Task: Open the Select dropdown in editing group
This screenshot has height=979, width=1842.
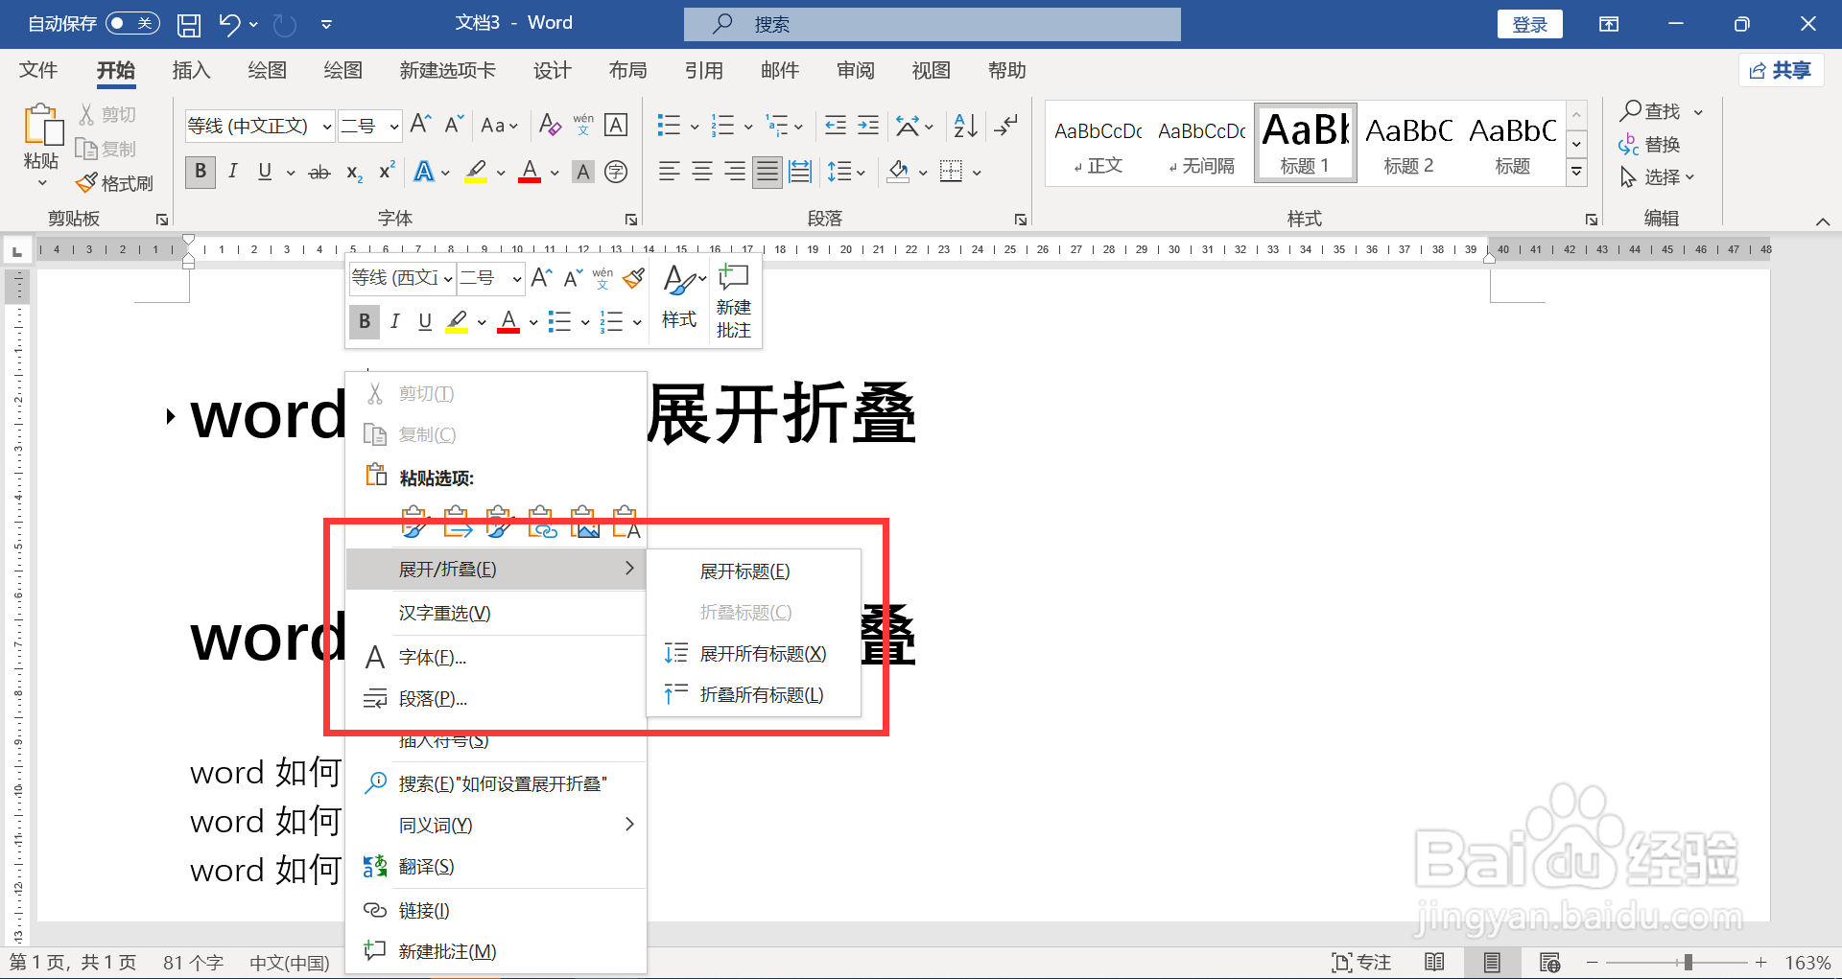Action: [1658, 177]
